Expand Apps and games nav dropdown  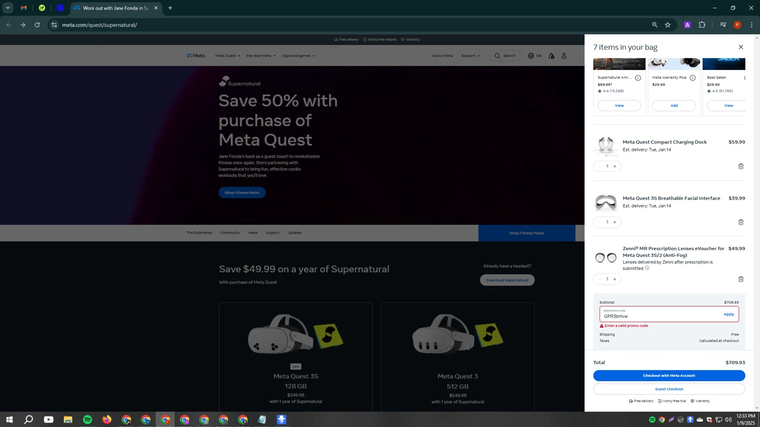[x=298, y=56]
